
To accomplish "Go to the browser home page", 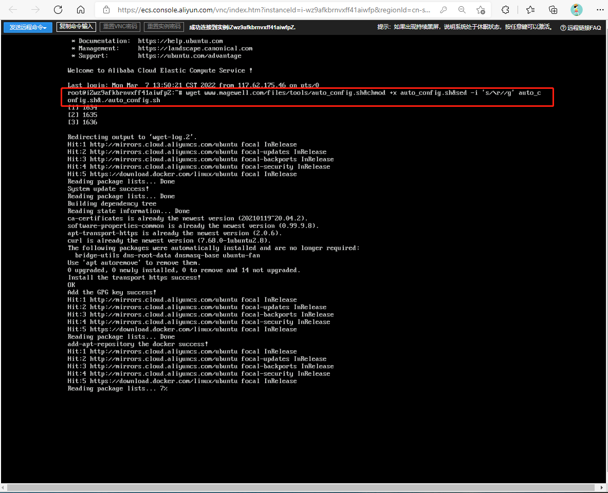I will [x=81, y=10].
